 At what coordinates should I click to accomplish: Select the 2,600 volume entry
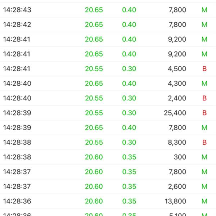(x=177, y=186)
